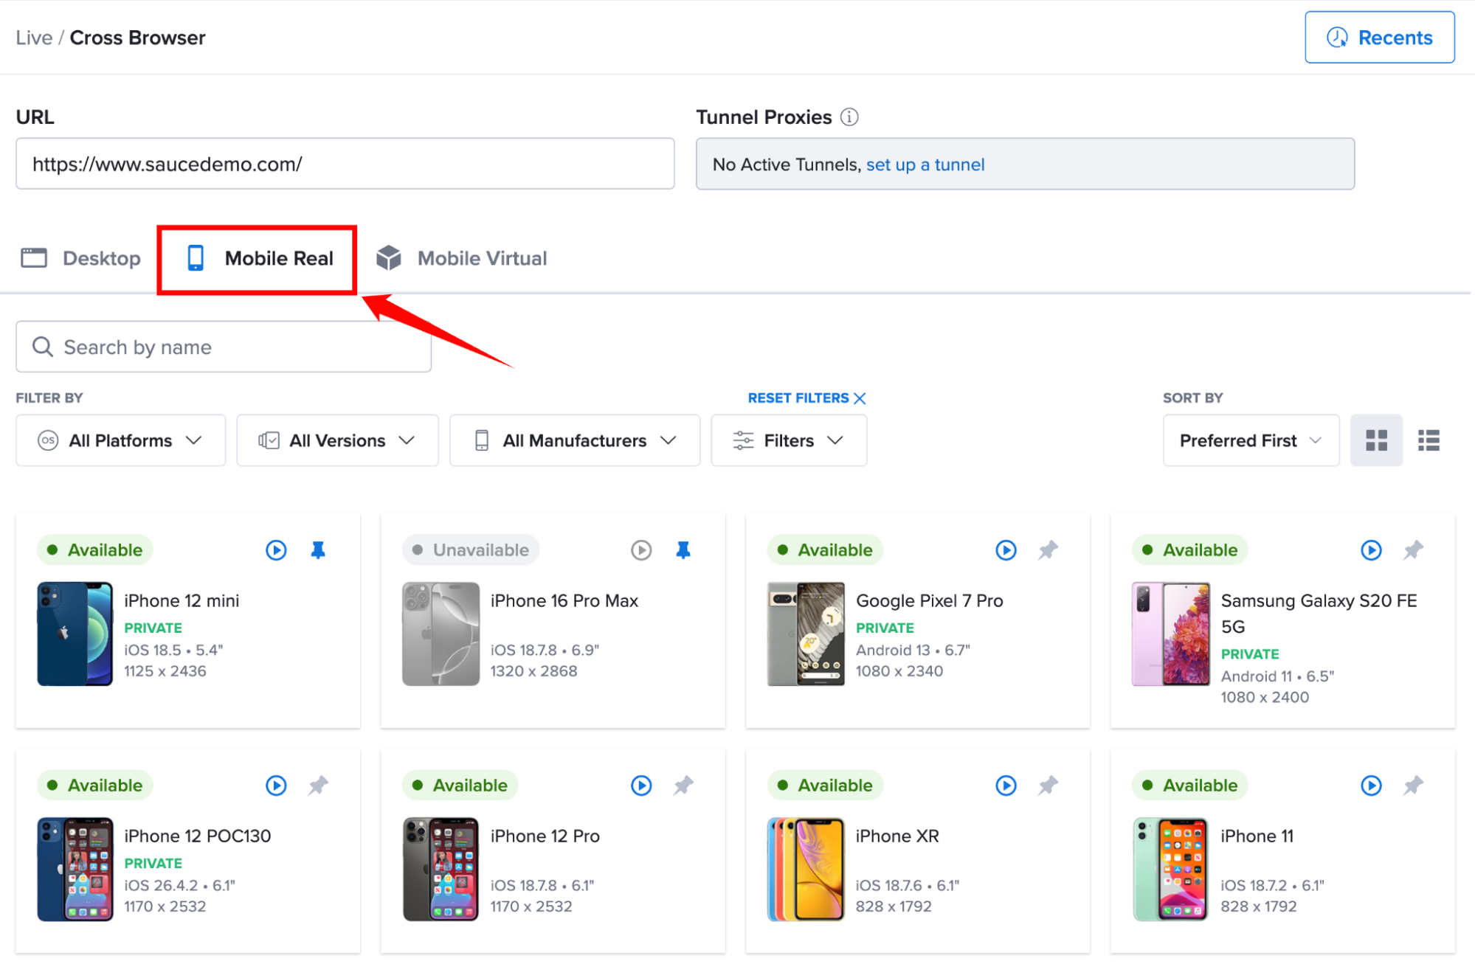The image size is (1475, 964).
Task: Unpin the iPhone 16 Pro Max device
Action: [x=683, y=550]
